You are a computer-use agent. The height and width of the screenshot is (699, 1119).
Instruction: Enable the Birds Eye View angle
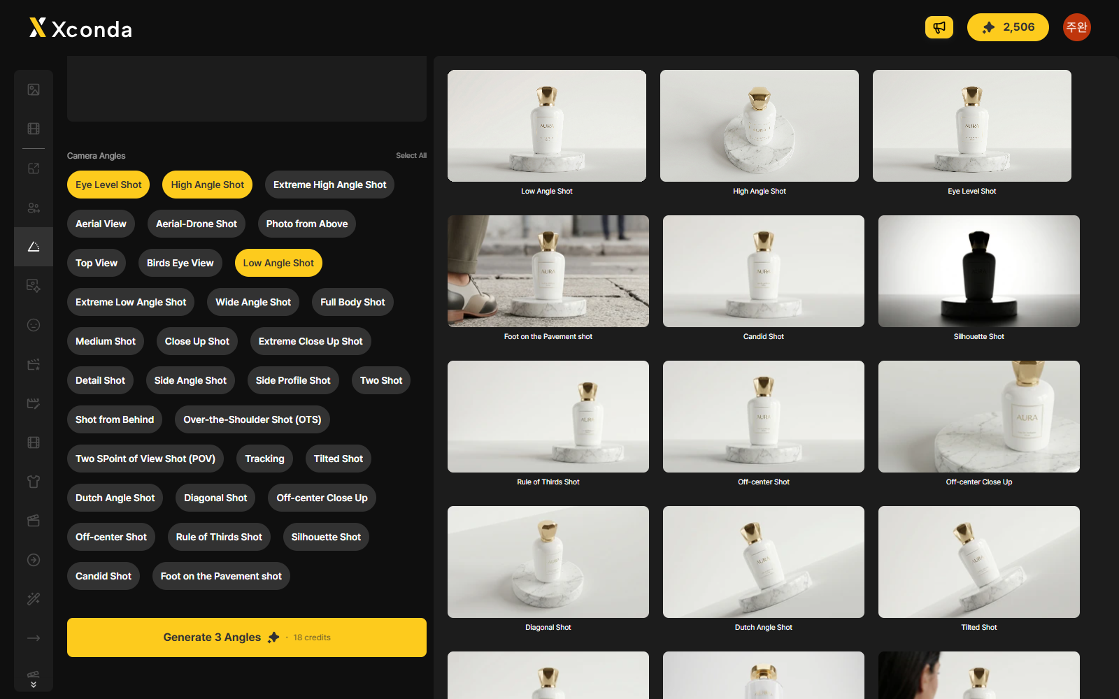[180, 263]
